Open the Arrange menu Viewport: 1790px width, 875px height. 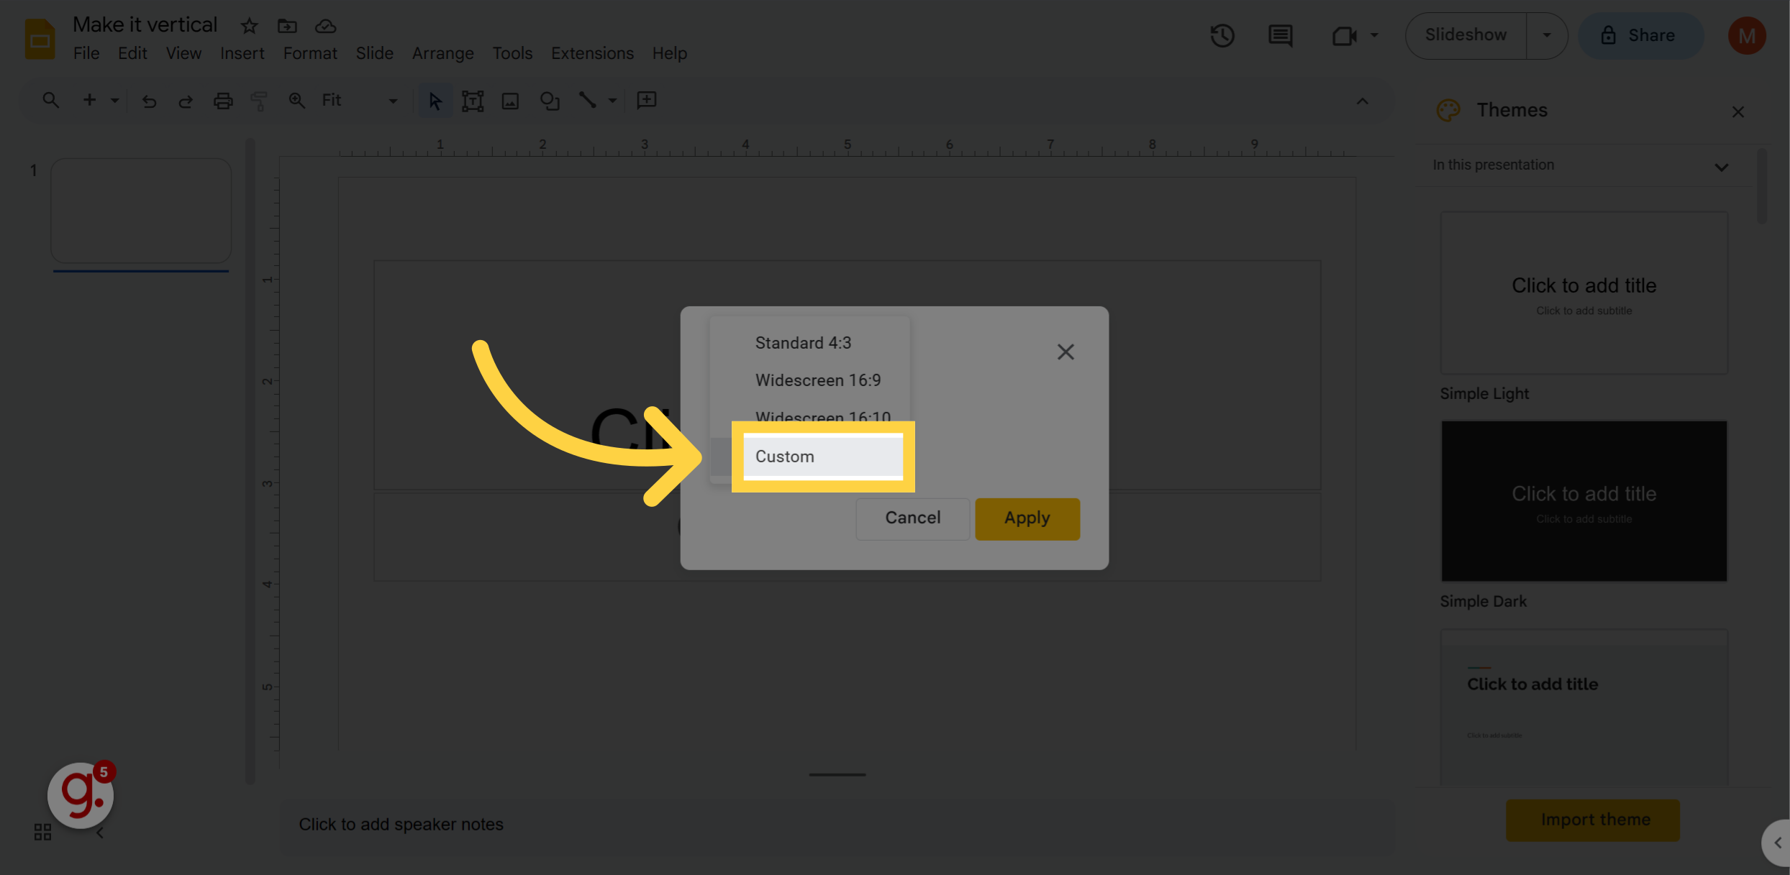pyautogui.click(x=442, y=52)
